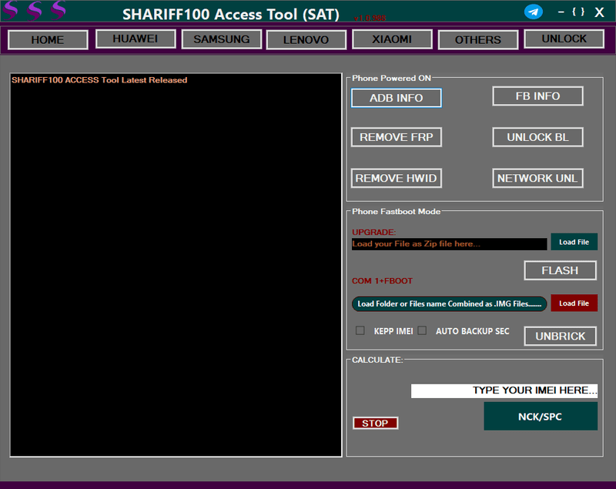
Task: Click UNBRICK in Fastboot Mode panel
Action: click(x=560, y=336)
